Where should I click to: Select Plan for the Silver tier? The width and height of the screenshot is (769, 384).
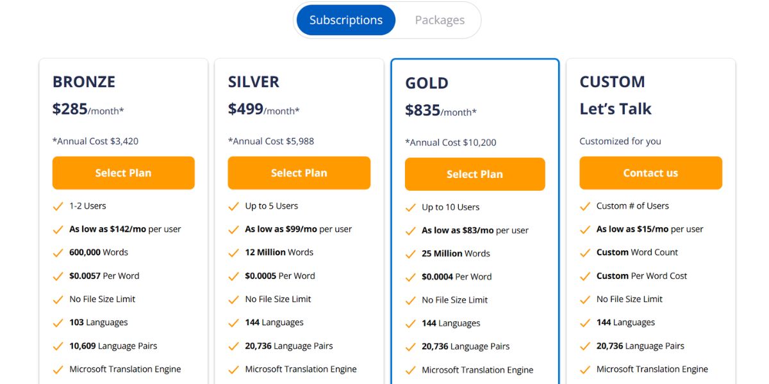(x=299, y=173)
